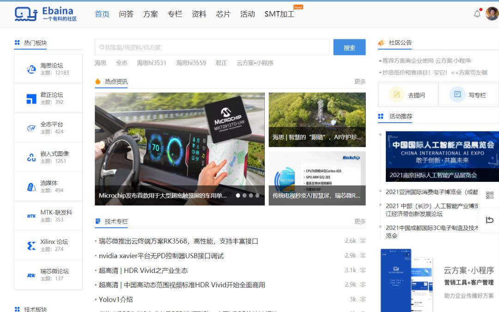This screenshot has height=312, width=499.
Task: Click the 活动推荐 grid icon
Action: pyautogui.click(x=381, y=116)
